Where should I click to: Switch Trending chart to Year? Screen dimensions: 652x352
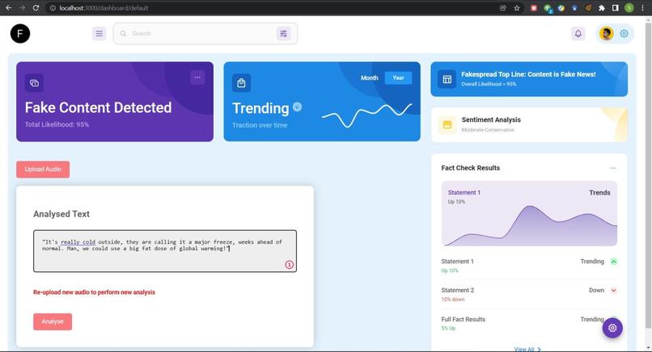click(x=398, y=78)
